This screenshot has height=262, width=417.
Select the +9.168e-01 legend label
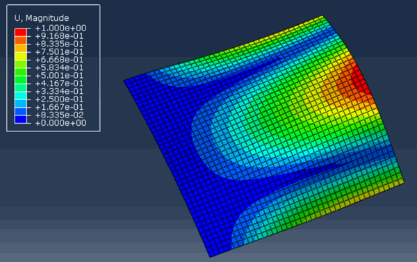59,36
